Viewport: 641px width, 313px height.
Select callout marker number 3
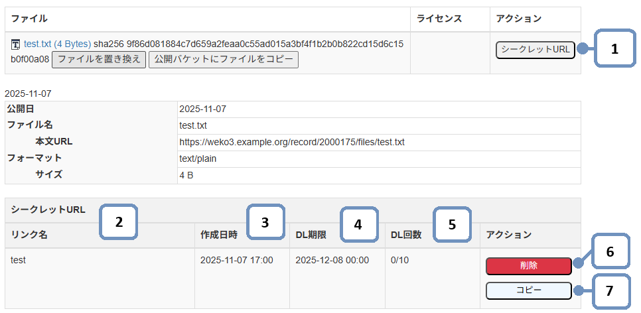tap(265, 223)
